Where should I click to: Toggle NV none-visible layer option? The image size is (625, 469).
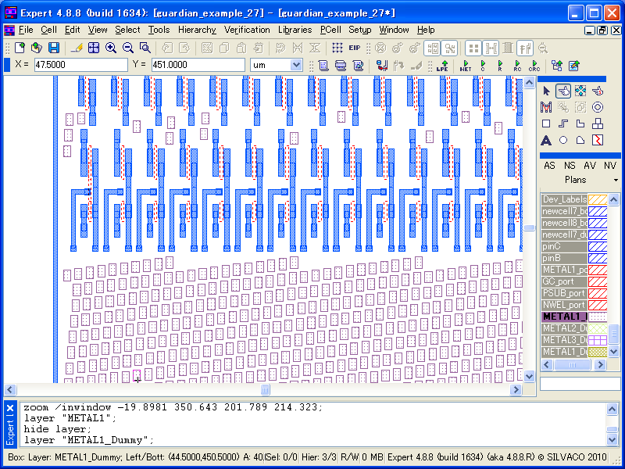coord(609,166)
